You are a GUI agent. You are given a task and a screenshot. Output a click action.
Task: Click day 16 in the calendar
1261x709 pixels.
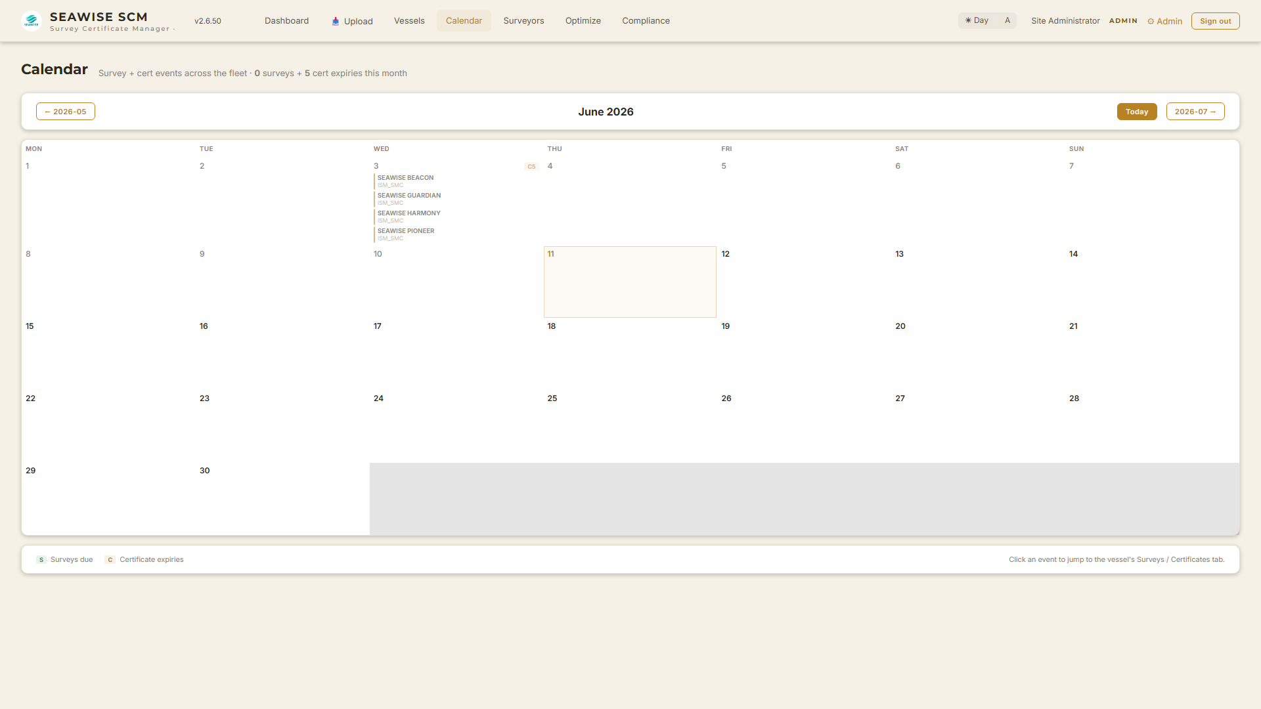pos(282,354)
